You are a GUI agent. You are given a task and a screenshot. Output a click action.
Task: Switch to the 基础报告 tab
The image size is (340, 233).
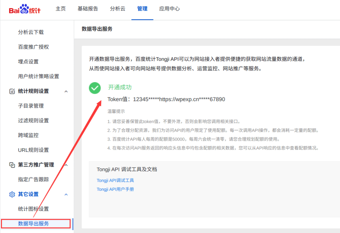tap(88, 9)
